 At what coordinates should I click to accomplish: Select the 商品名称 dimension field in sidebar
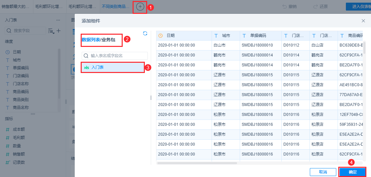[x=21, y=108]
